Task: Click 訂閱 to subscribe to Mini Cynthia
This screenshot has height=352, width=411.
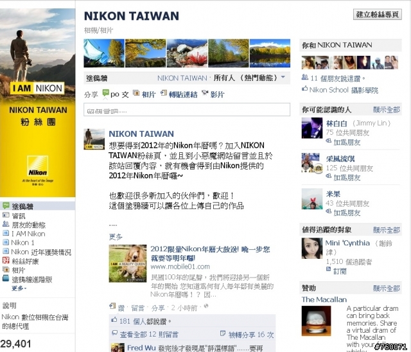Action: [x=340, y=271]
